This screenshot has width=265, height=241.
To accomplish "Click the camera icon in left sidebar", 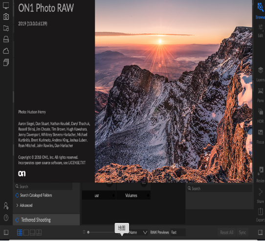I will coord(6,17).
